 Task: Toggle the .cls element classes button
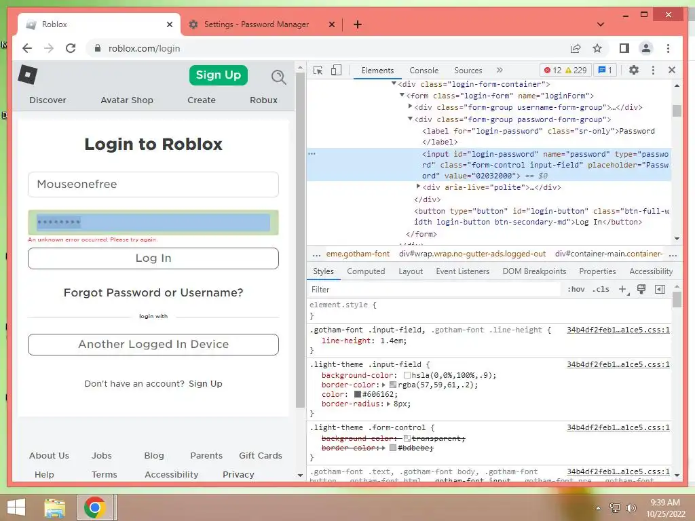pos(601,289)
